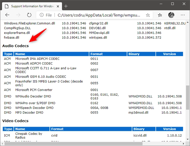This screenshot has width=190, height=146.
Task: Click format value 0011
Action: coord(94,59)
